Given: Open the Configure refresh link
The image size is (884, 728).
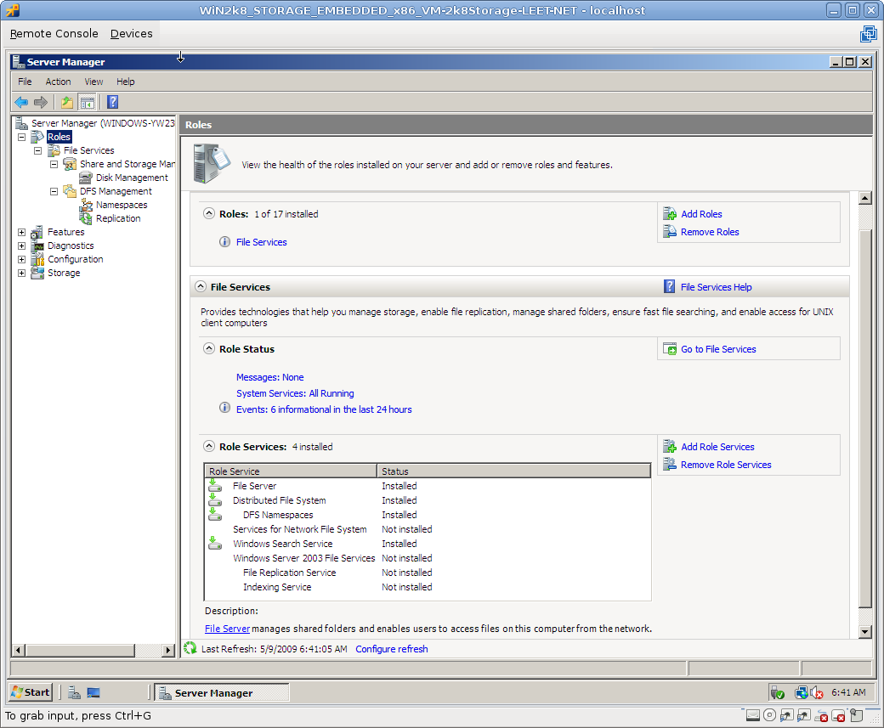Looking at the screenshot, I should [x=391, y=649].
